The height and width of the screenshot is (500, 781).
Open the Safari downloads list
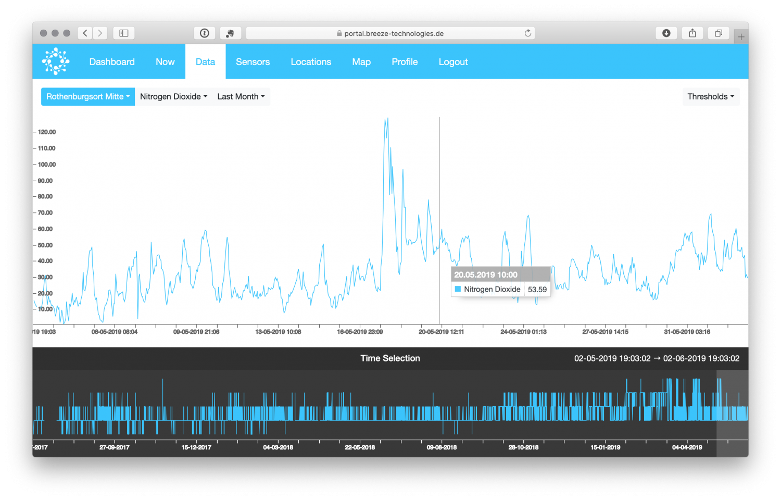(x=666, y=33)
